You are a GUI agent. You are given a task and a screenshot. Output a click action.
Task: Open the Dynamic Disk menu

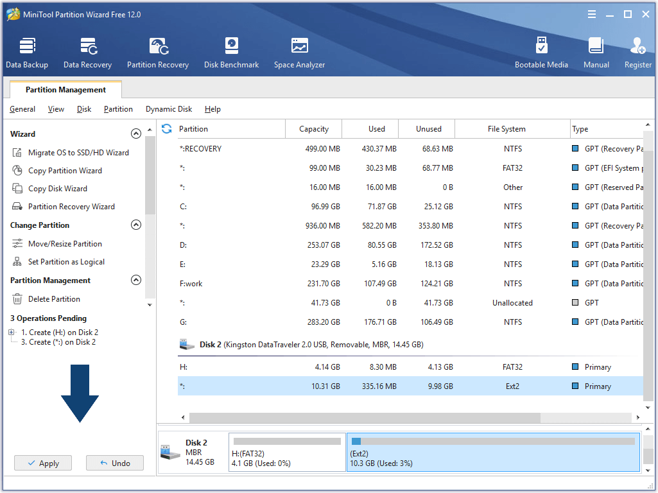[169, 109]
